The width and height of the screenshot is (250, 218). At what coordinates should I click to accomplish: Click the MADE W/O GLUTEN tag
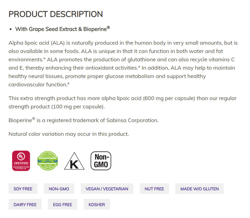(x=199, y=189)
